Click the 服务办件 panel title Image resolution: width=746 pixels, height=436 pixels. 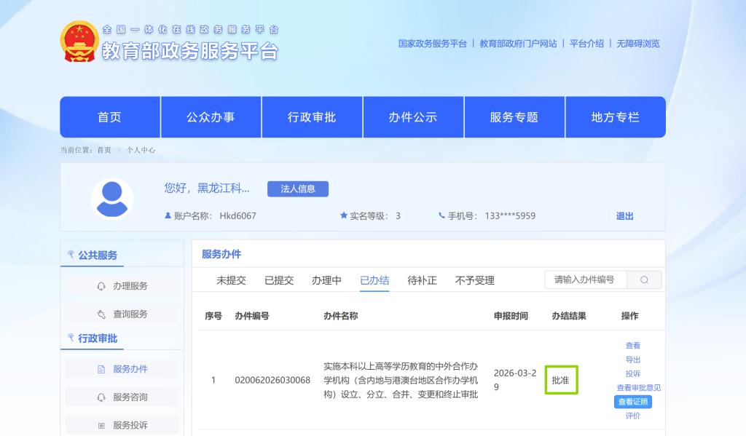pyautogui.click(x=221, y=254)
